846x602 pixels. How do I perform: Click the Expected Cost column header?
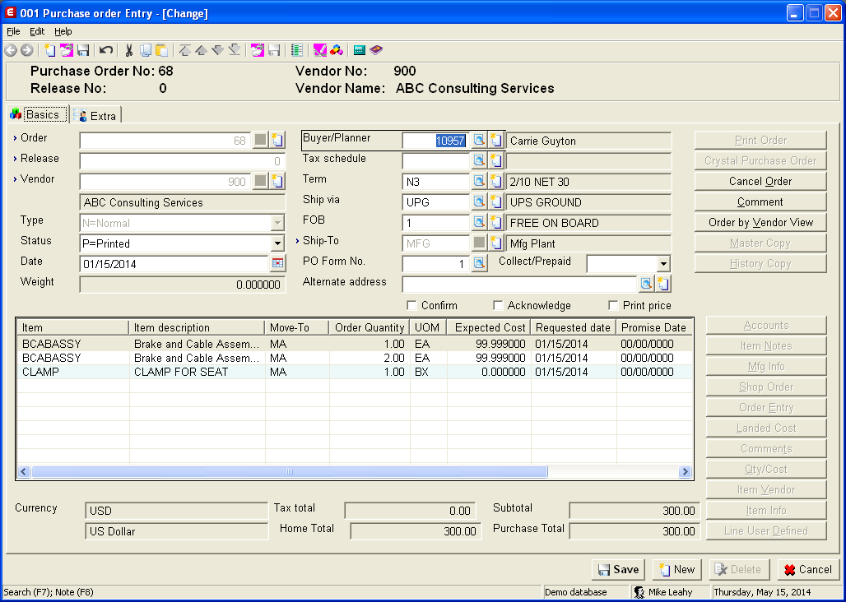[x=490, y=327]
